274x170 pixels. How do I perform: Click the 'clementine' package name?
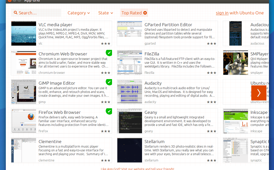pos(46,160)
